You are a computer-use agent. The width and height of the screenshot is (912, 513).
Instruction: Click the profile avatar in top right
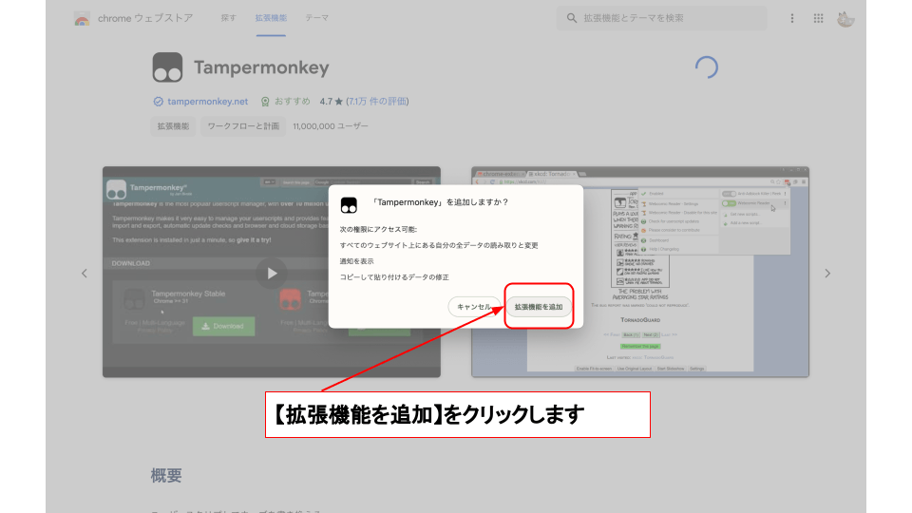coord(845,18)
